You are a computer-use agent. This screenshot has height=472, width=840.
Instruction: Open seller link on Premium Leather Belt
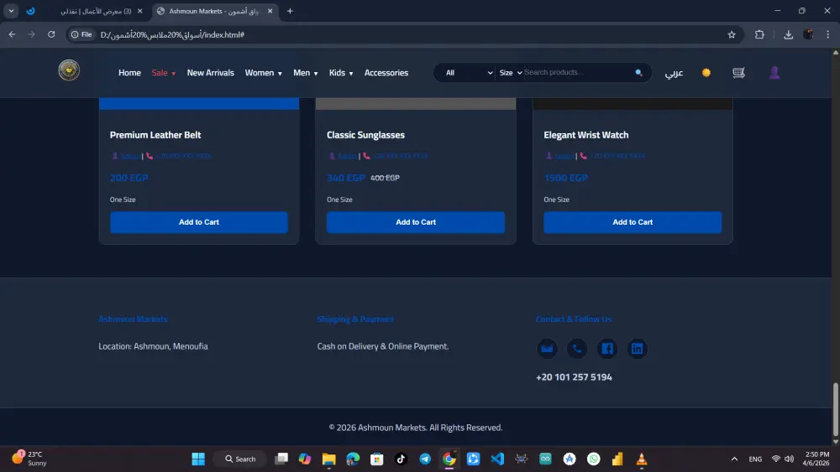(x=129, y=156)
